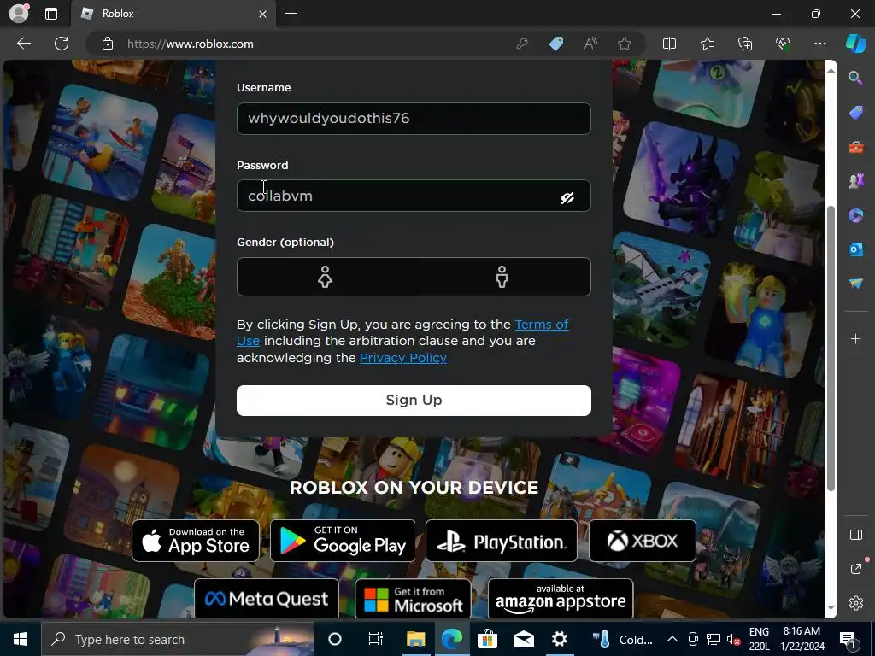Open Cortana circle icon on taskbar

[335, 639]
